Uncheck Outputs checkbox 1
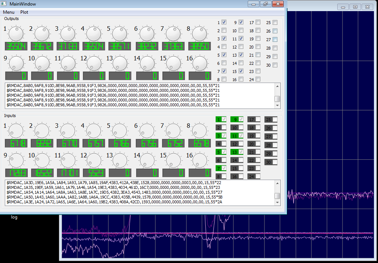Screen dimensions: 378x263 pyautogui.click(x=224, y=22)
